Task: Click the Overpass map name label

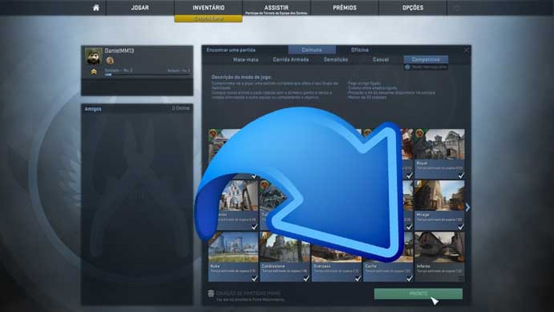Action: point(322,266)
